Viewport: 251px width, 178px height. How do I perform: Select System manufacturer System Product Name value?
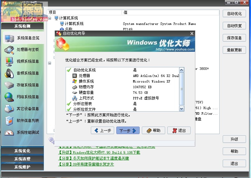click(159, 24)
